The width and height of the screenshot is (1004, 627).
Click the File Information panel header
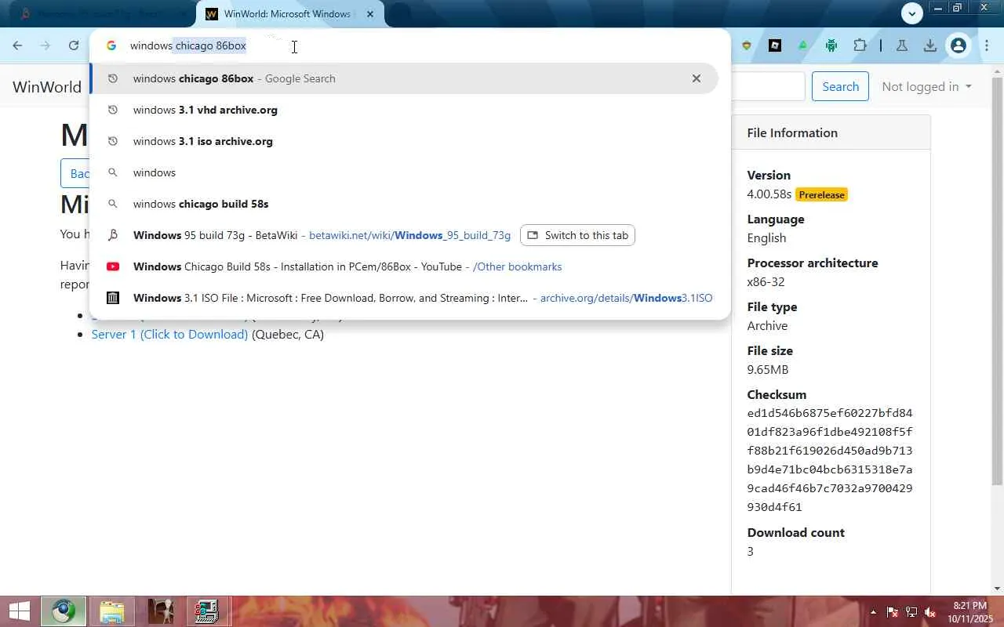pyautogui.click(x=831, y=132)
